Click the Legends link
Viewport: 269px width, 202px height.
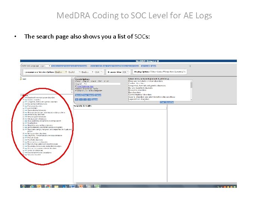78,66
